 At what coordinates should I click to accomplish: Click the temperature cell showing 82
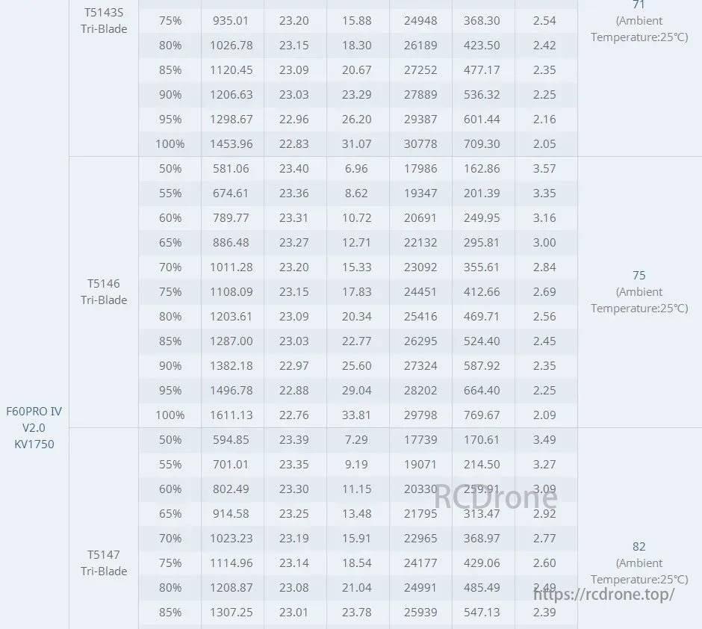click(639, 547)
